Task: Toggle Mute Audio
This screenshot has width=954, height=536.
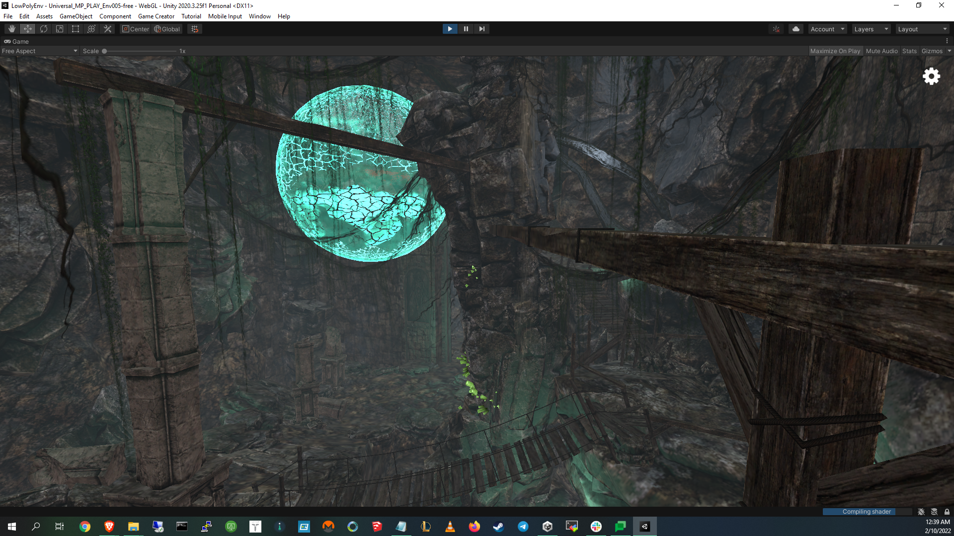Action: point(882,51)
